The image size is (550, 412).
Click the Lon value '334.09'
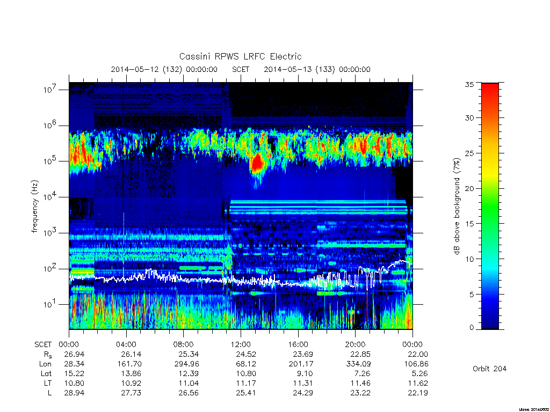coord(358,364)
